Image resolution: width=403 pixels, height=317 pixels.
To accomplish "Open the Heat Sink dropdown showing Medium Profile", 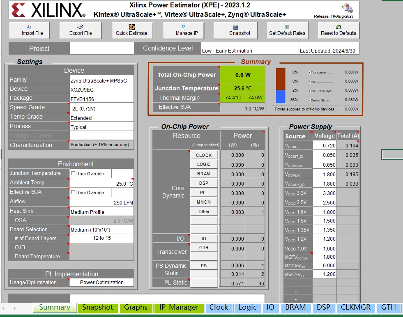I will point(101,211).
